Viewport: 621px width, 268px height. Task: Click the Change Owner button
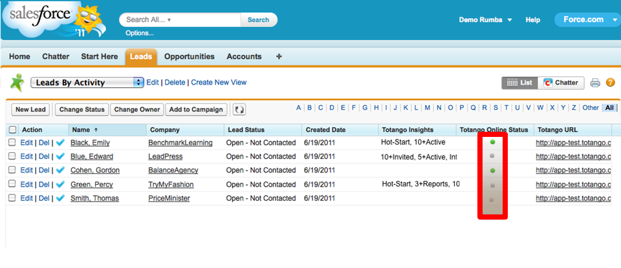click(137, 110)
